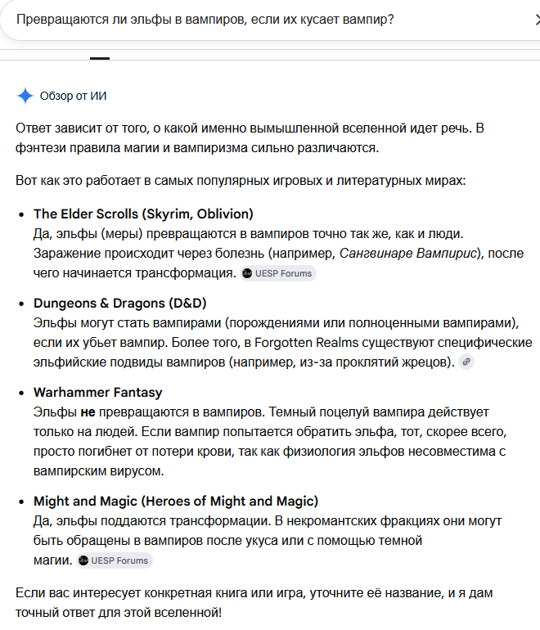The width and height of the screenshot is (540, 630).
Task: Open the UESP Forums source chip under Elder Scrolls
Action: click(278, 273)
